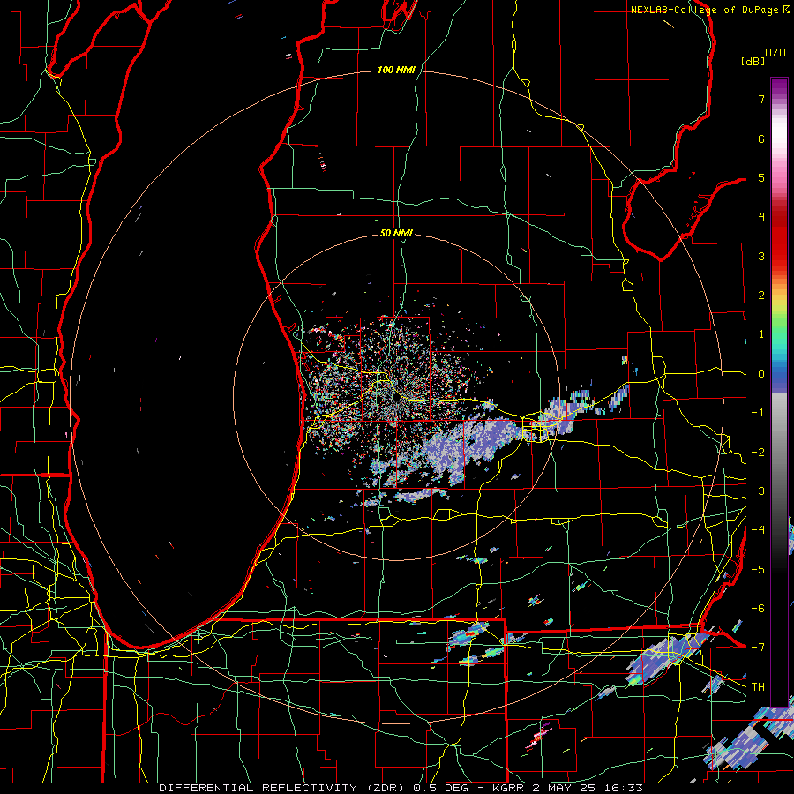Click the 6 value on color scale
The image size is (794, 794).
coord(761,139)
